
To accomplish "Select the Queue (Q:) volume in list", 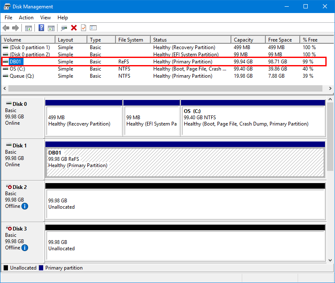I will pyautogui.click(x=21, y=76).
